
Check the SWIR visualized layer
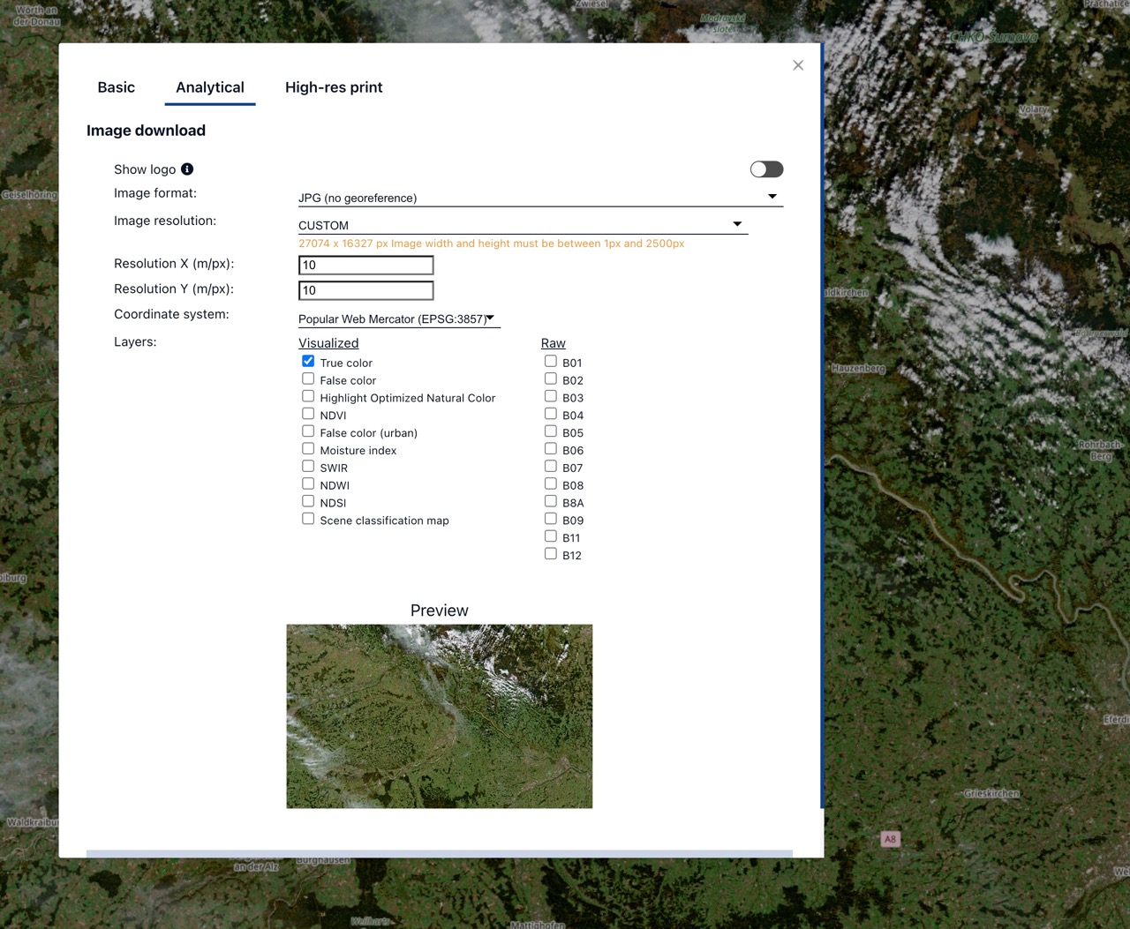point(308,466)
